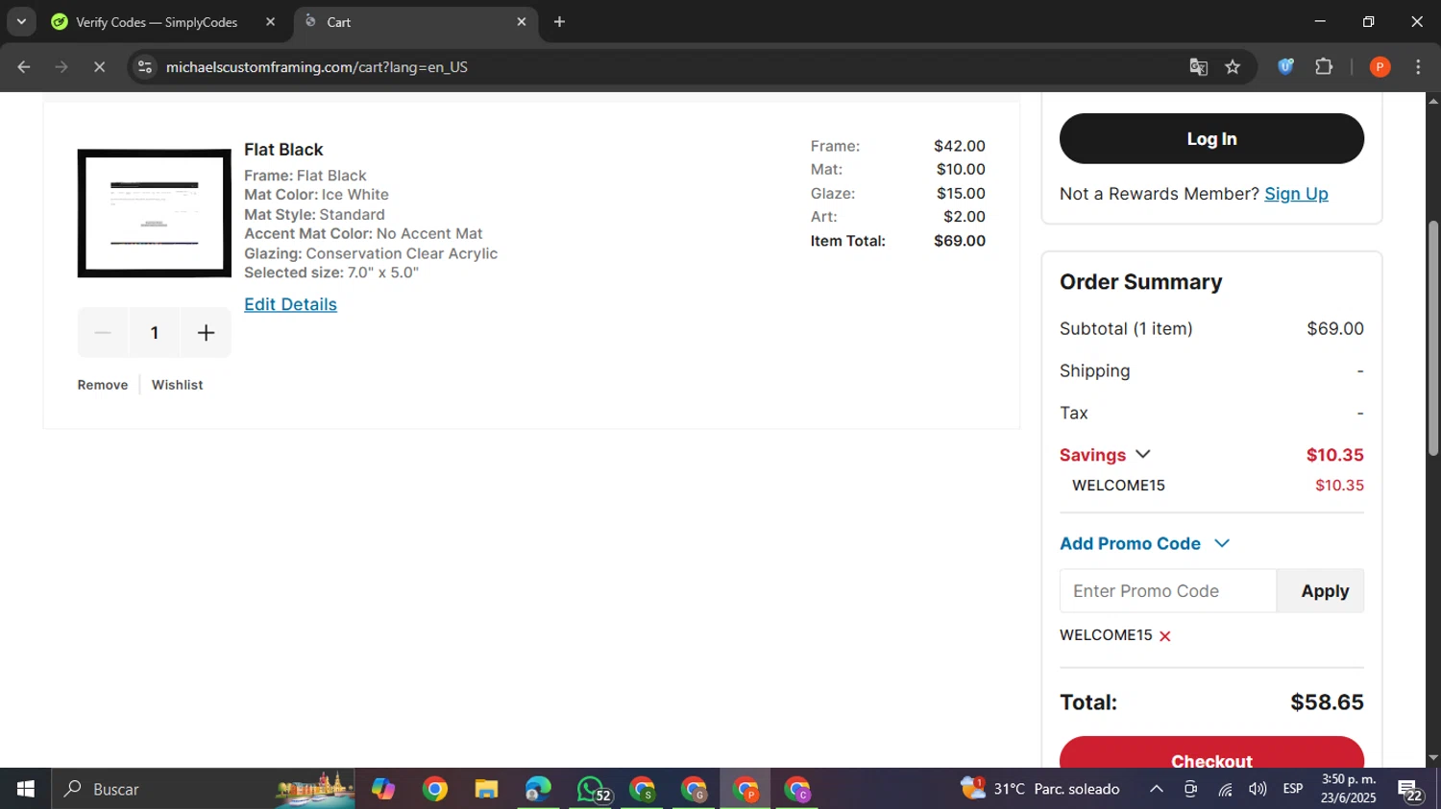The width and height of the screenshot is (1441, 809).
Task: Click the Flat Black frame thumbnail
Action: click(154, 213)
